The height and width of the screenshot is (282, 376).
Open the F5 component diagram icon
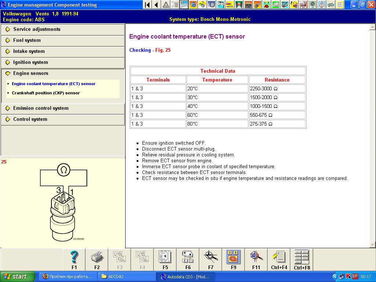(165, 259)
